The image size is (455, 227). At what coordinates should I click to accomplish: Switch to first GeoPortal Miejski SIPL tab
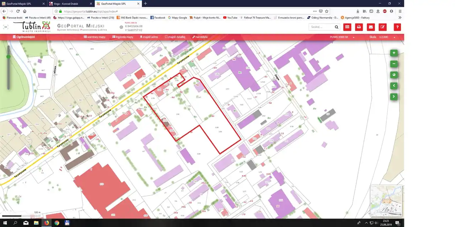pyautogui.click(x=23, y=4)
